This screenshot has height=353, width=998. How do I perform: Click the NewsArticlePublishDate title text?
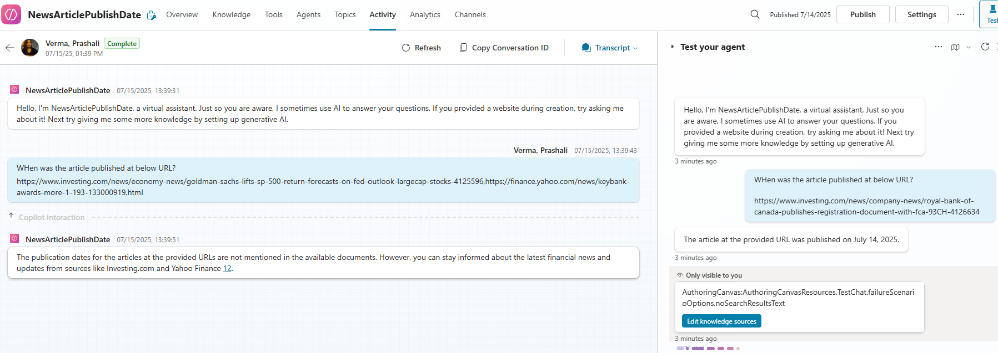coord(84,15)
